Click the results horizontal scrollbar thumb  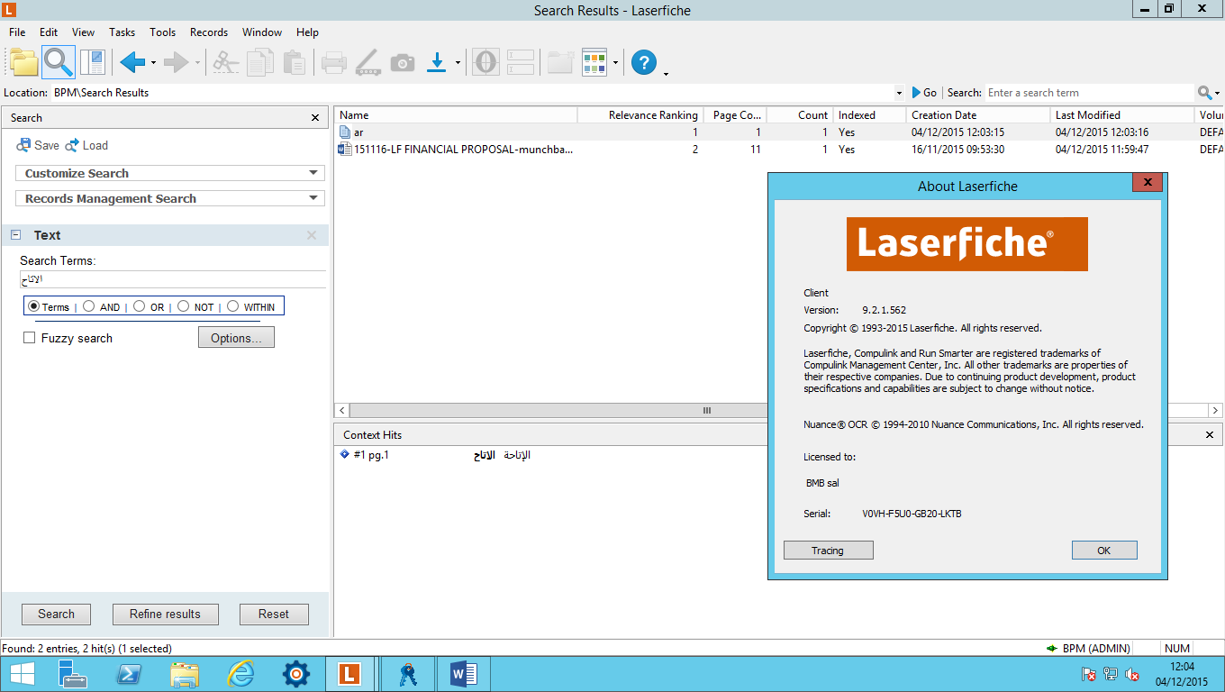[707, 410]
